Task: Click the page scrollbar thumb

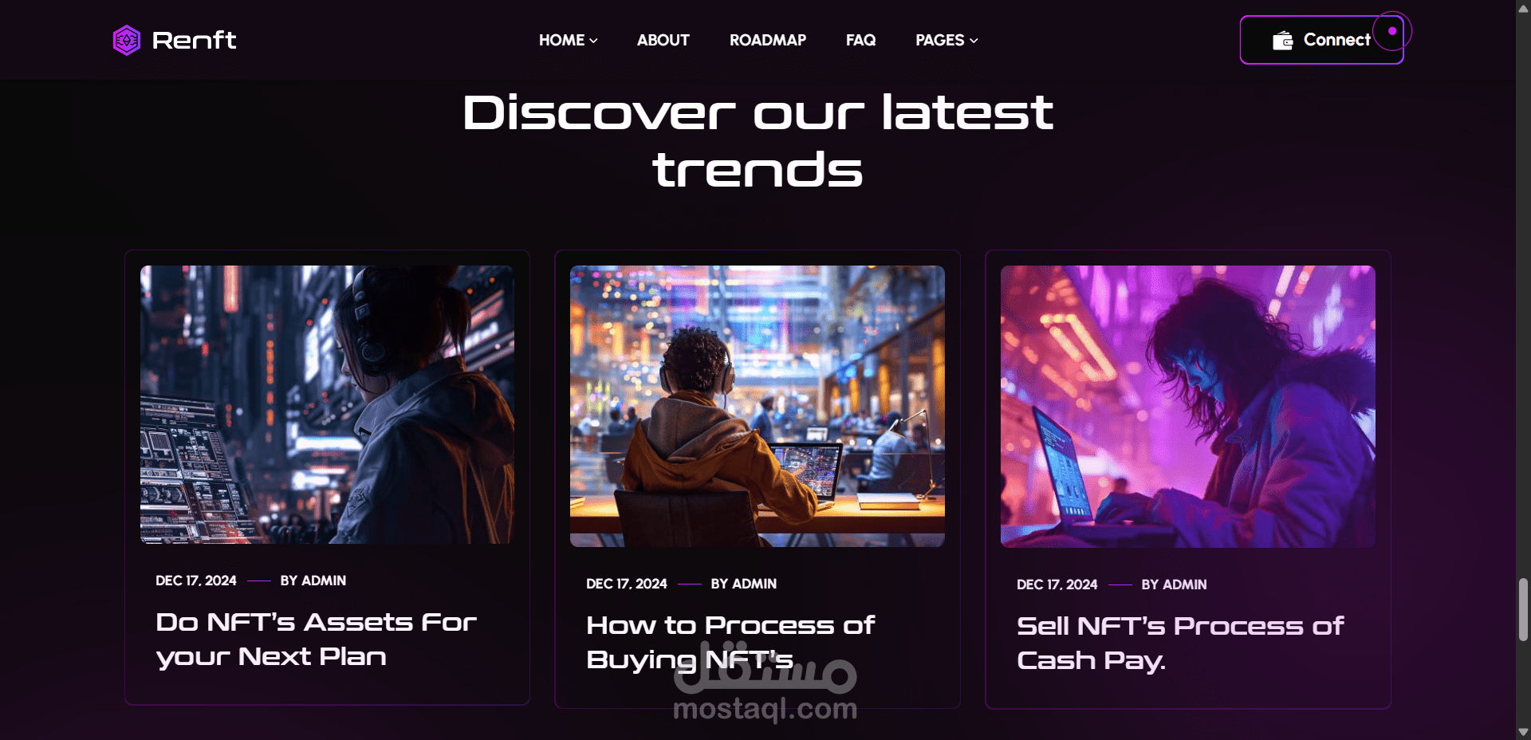Action: pyautogui.click(x=1523, y=609)
